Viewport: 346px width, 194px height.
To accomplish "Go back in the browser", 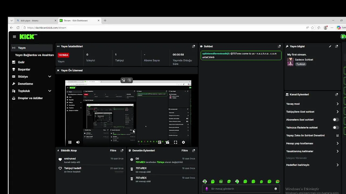I will (x=11, y=27).
